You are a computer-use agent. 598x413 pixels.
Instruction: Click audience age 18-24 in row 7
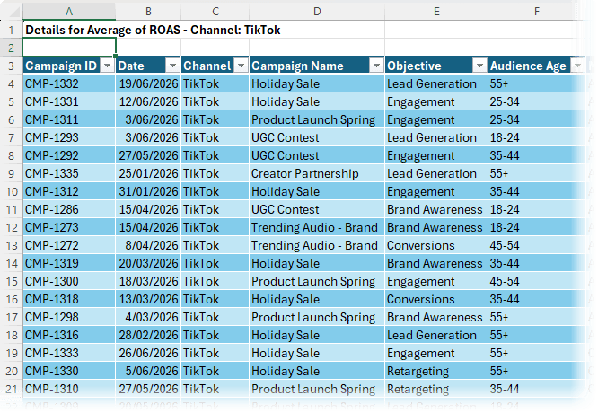tap(536, 137)
